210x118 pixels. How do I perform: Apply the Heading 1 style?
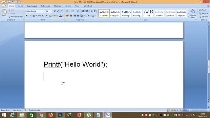126,13
